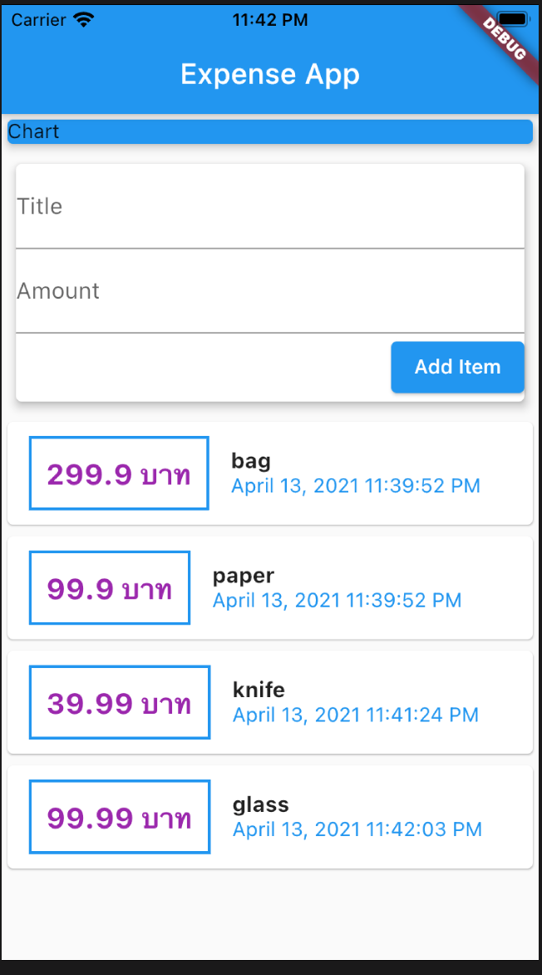542x975 pixels.
Task: Click the knife date 11:41:24 PM
Action: tap(356, 715)
